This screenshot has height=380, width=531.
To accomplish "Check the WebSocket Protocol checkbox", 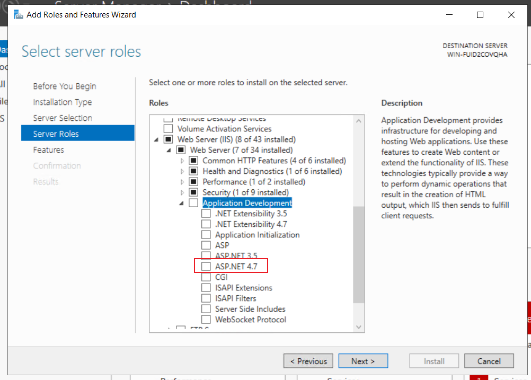I will 206,320.
